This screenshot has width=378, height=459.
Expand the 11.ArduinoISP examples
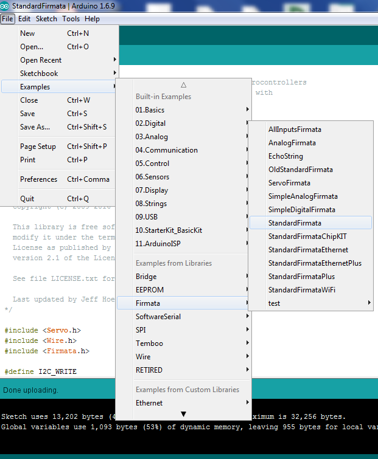(x=183, y=244)
